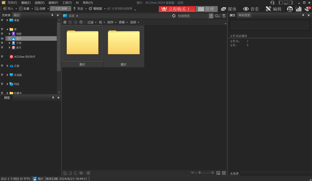Open the 排序 sort dropdown
The height and width of the screenshot is (181, 312).
(x=112, y=22)
